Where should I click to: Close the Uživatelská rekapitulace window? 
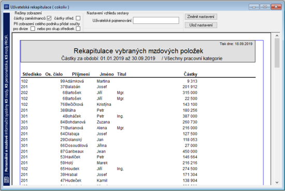pyautogui.click(x=276, y=7)
